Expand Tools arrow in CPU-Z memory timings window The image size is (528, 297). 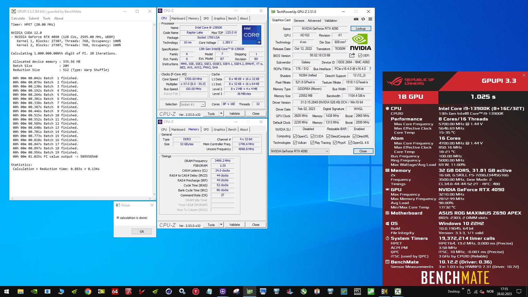pos(221,225)
